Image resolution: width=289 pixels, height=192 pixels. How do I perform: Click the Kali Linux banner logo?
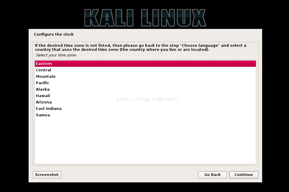pyautogui.click(x=145, y=18)
